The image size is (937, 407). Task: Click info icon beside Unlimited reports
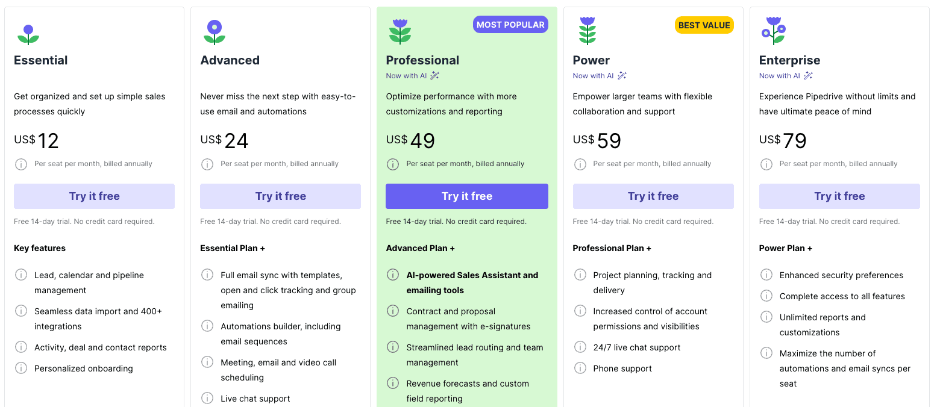[x=766, y=317]
